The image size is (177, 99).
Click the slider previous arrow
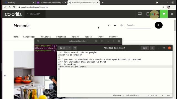5,76
